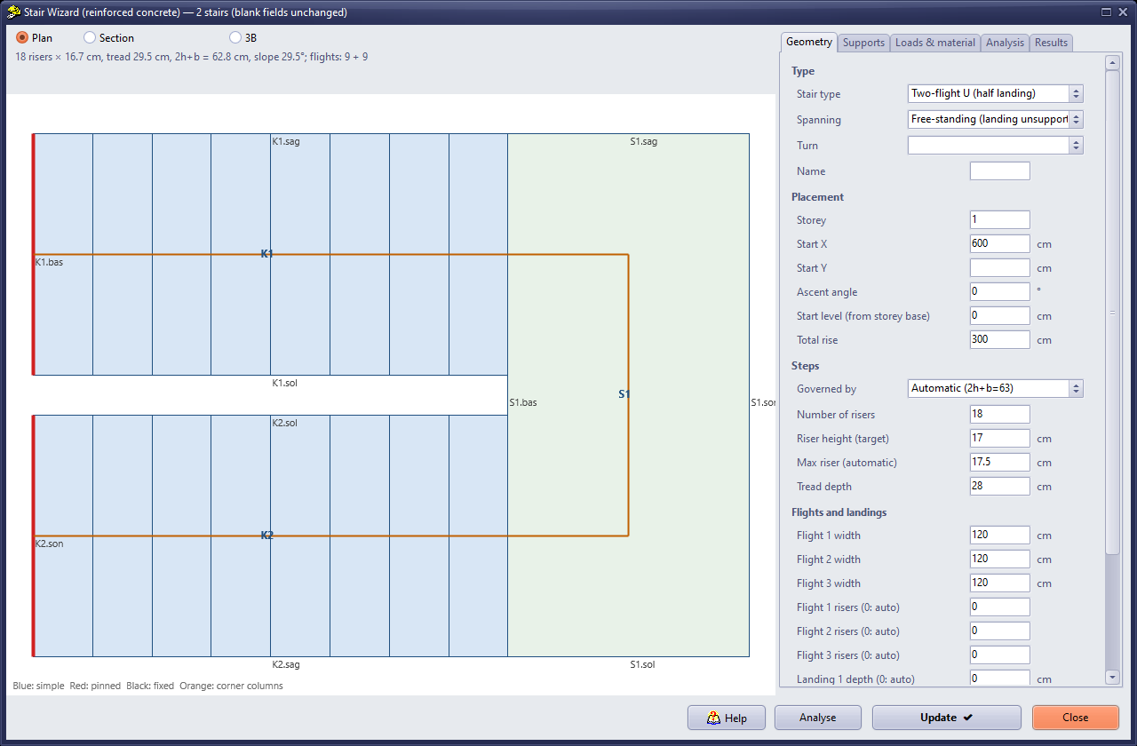Click the Stair Wizard app icon in title bar
The width and height of the screenshot is (1137, 746).
coord(13,12)
